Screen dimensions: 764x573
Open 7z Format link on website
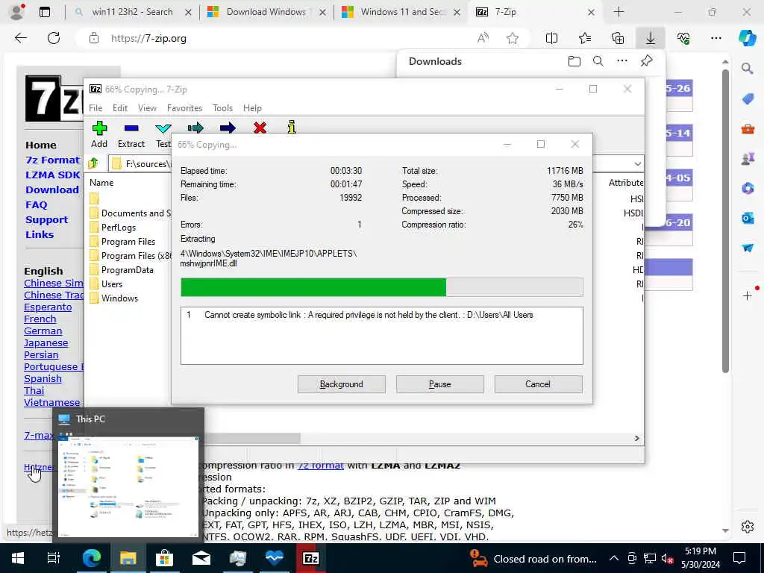click(x=53, y=160)
